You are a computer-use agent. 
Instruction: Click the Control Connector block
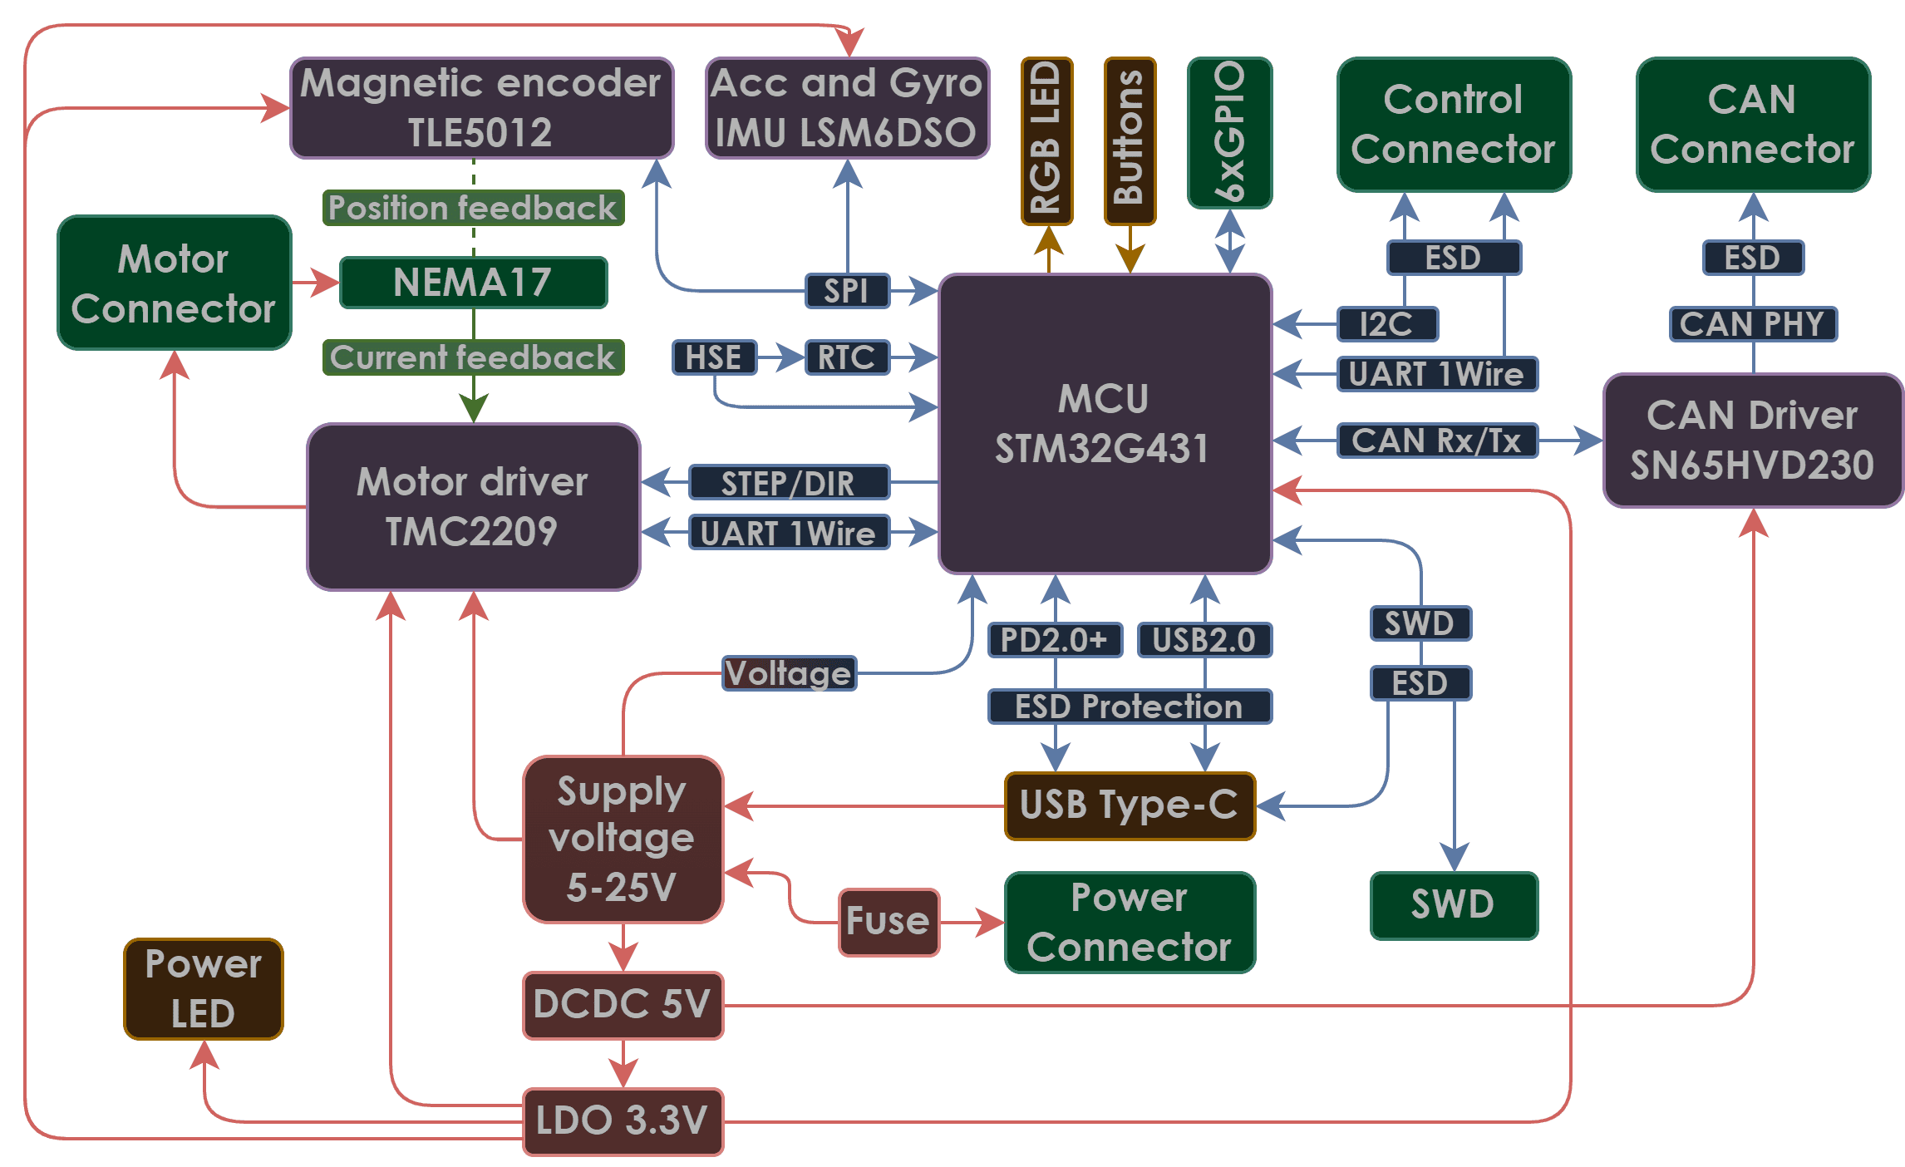coord(1455,125)
